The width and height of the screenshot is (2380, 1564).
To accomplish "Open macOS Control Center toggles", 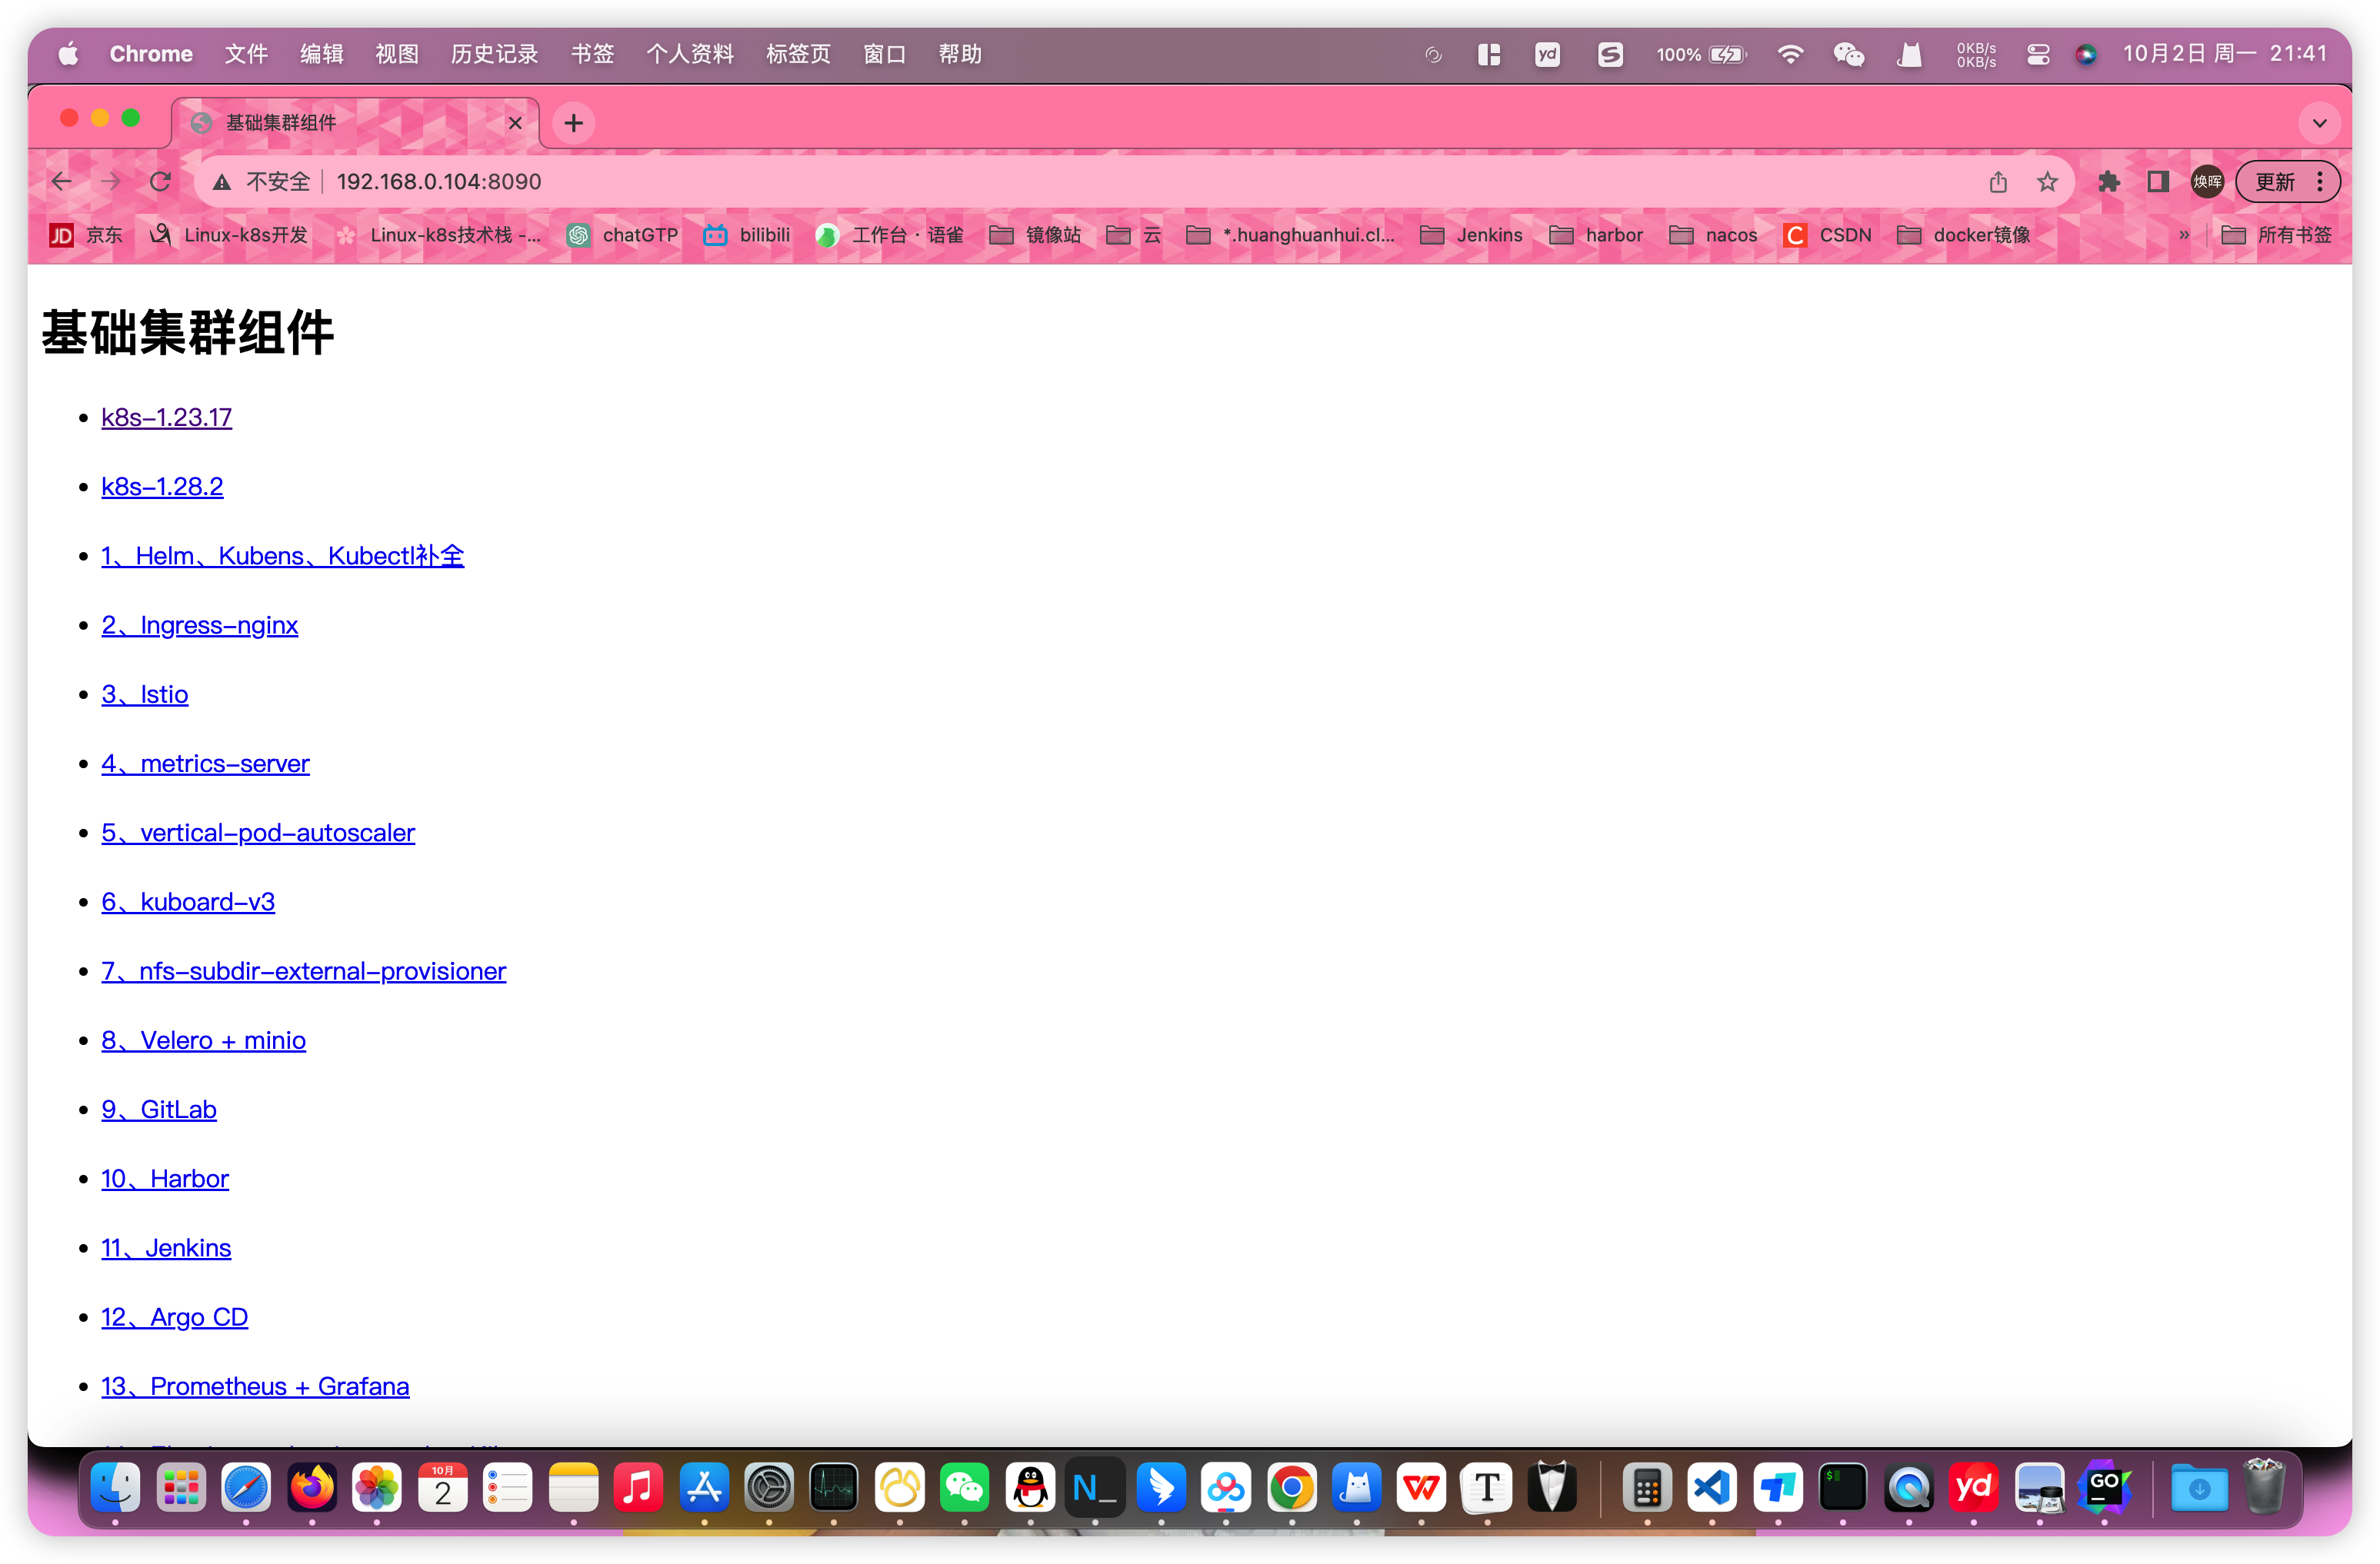I will (x=2038, y=55).
